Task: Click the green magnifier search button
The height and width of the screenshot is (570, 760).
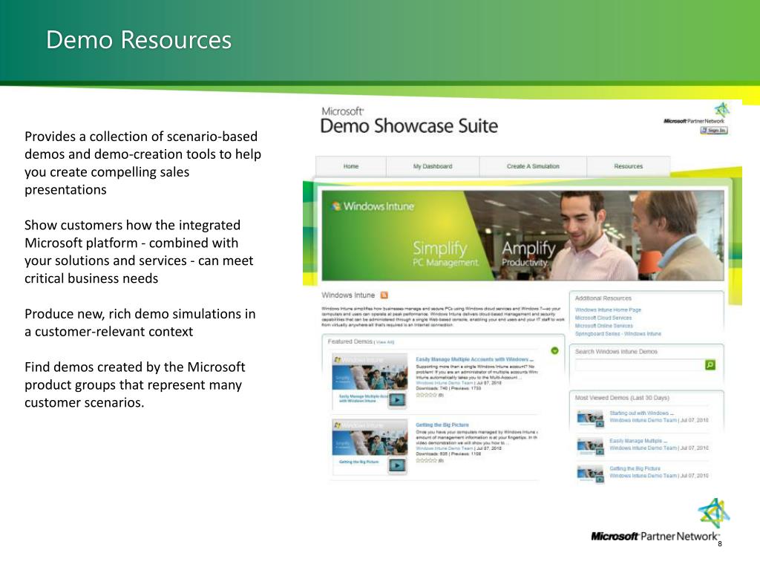Action: coord(710,365)
